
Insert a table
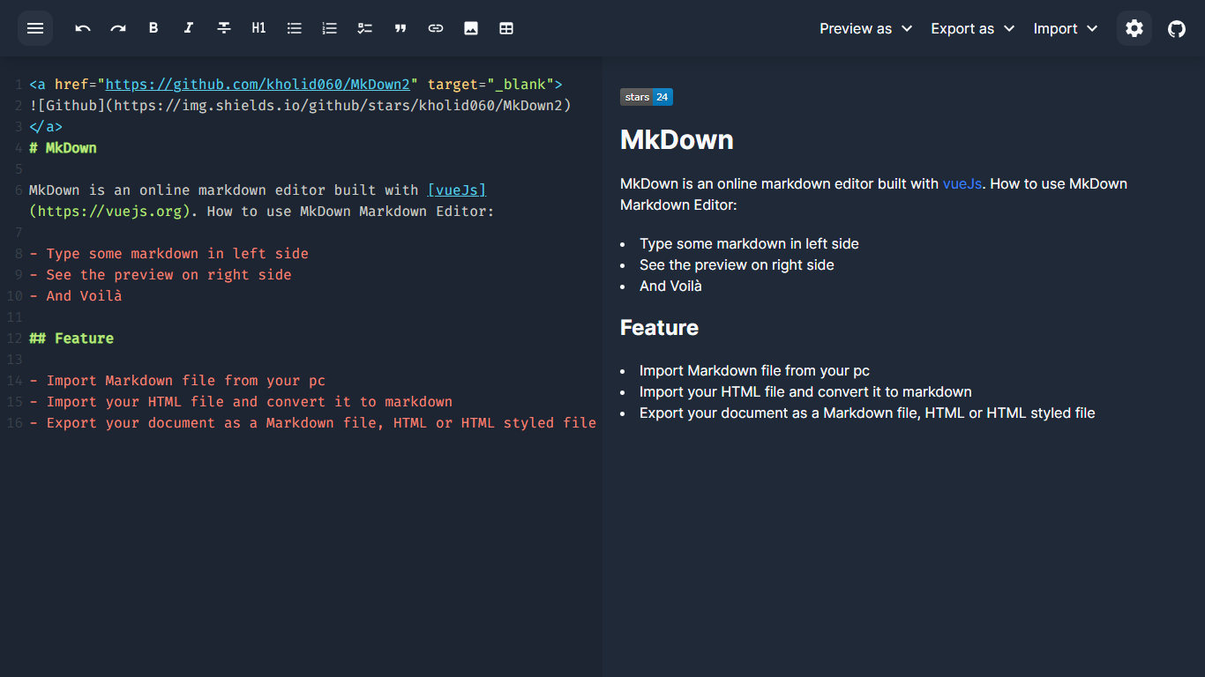(x=506, y=28)
